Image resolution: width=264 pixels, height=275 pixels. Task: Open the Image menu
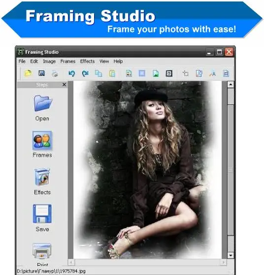pyautogui.click(x=49, y=62)
